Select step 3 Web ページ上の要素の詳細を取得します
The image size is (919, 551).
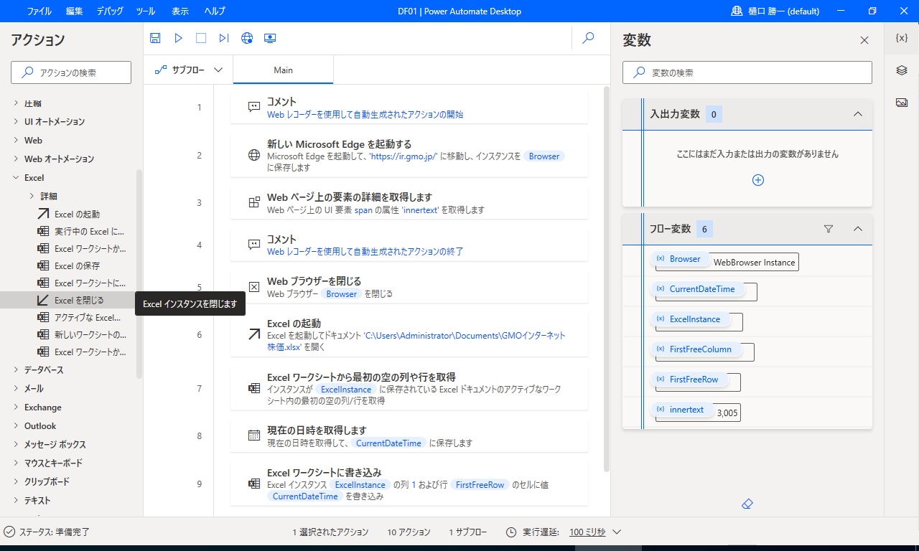coord(409,202)
